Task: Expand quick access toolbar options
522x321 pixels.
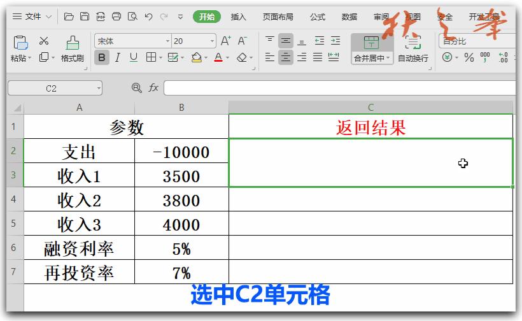Action: 180,17
